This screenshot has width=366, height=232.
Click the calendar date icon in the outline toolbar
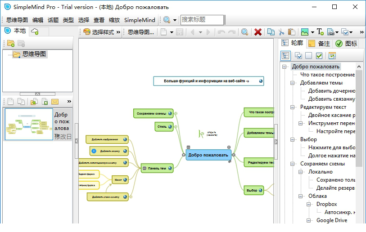[332, 55]
